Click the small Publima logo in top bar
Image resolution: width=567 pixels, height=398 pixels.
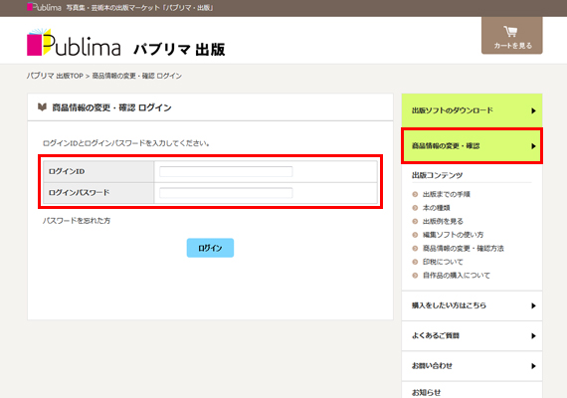pos(44,7)
